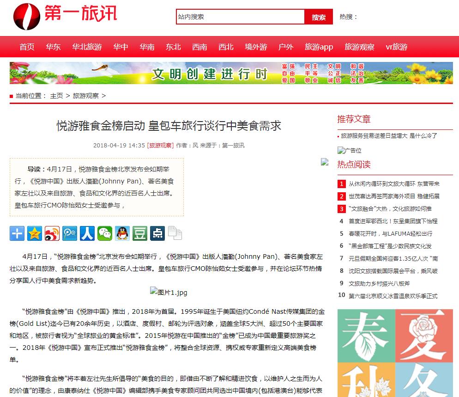Open the blue plus more-share icon
Image resolution: width=459 pixels, height=397 pixels.
tap(17, 233)
